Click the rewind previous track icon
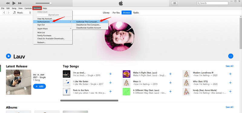This screenshot has height=113, width=242. [x=8, y=3]
